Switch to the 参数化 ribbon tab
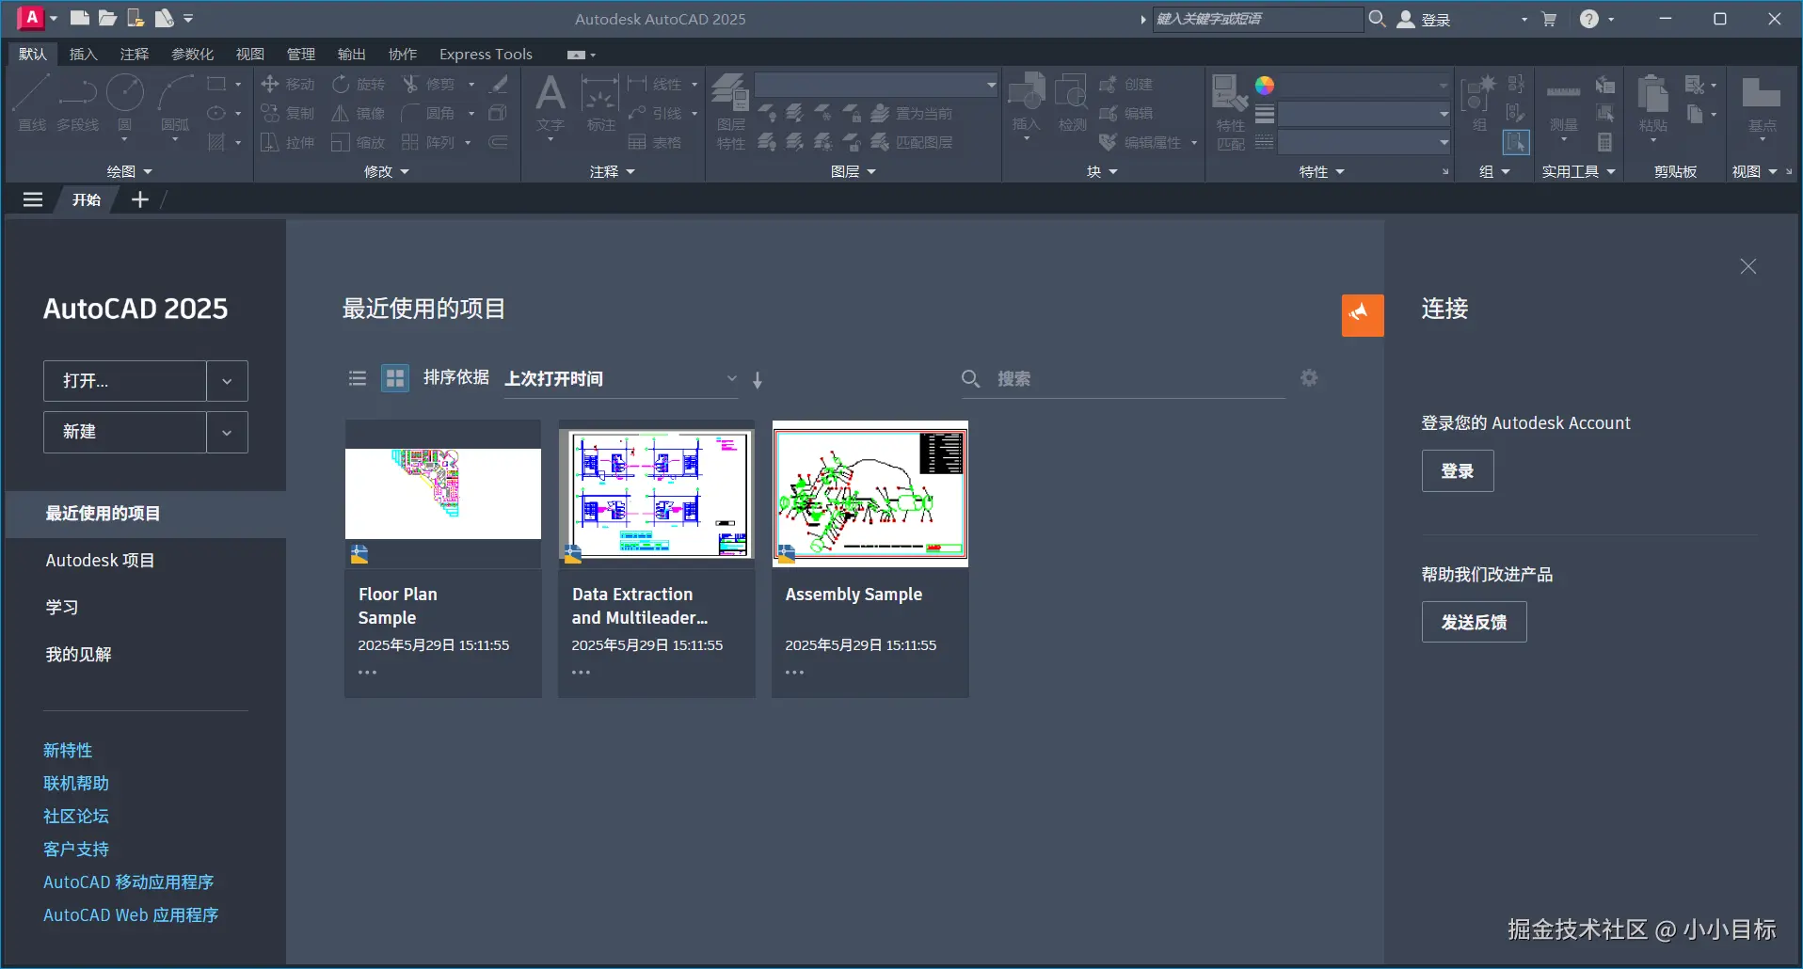This screenshot has height=969, width=1803. [193, 54]
